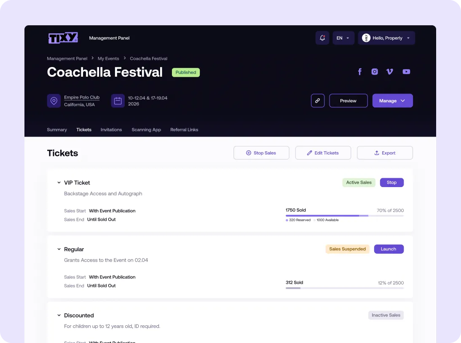The image size is (461, 343).
Task: Stop sales for the VIP Ticket
Action: (391, 182)
